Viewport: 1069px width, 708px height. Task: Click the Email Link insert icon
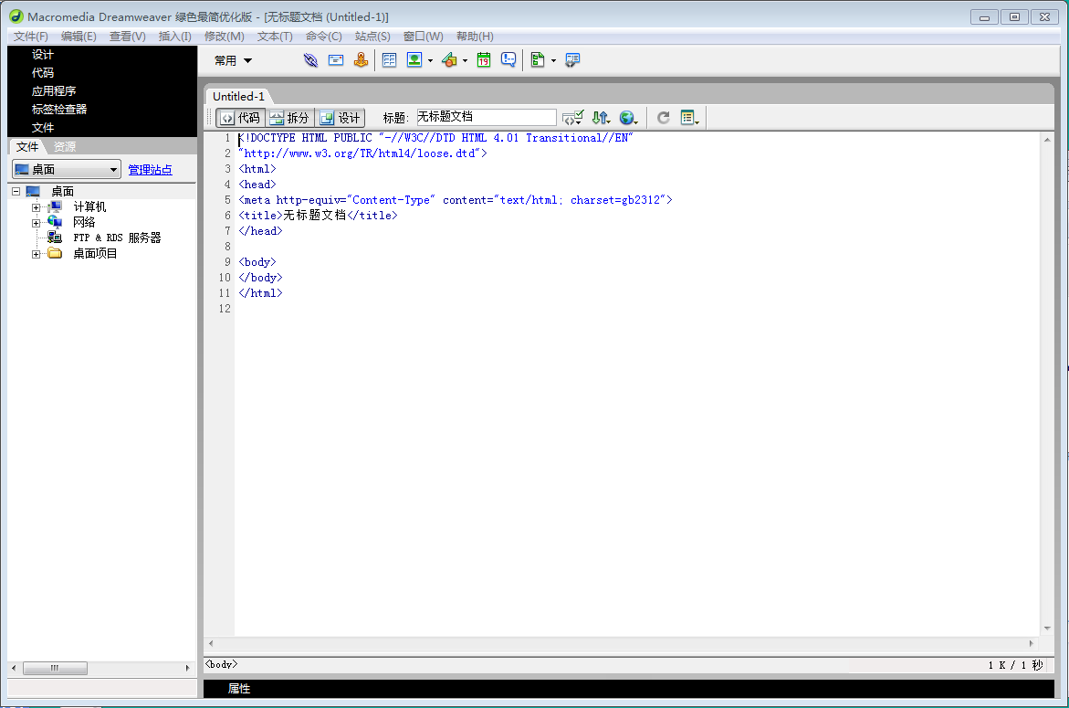(x=336, y=60)
